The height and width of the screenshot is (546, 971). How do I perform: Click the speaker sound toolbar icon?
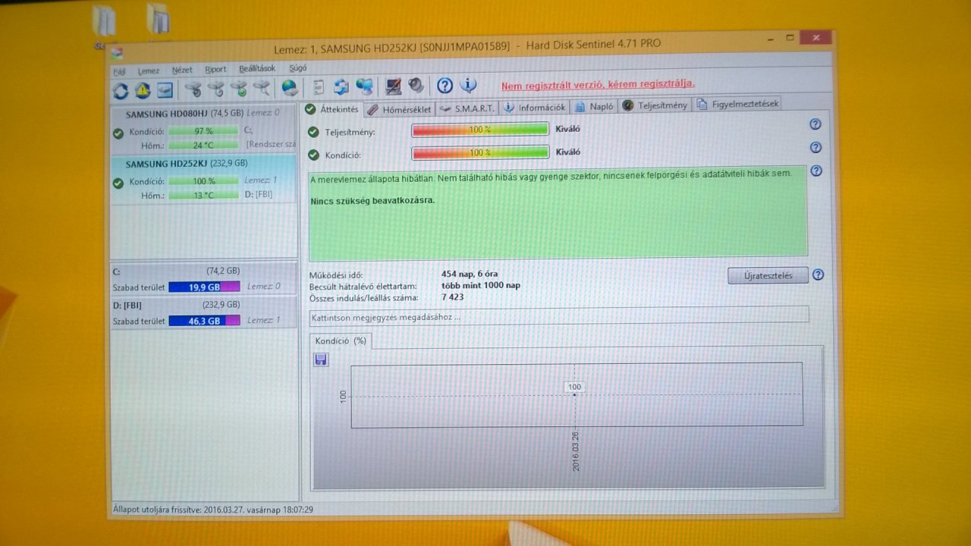[x=416, y=86]
